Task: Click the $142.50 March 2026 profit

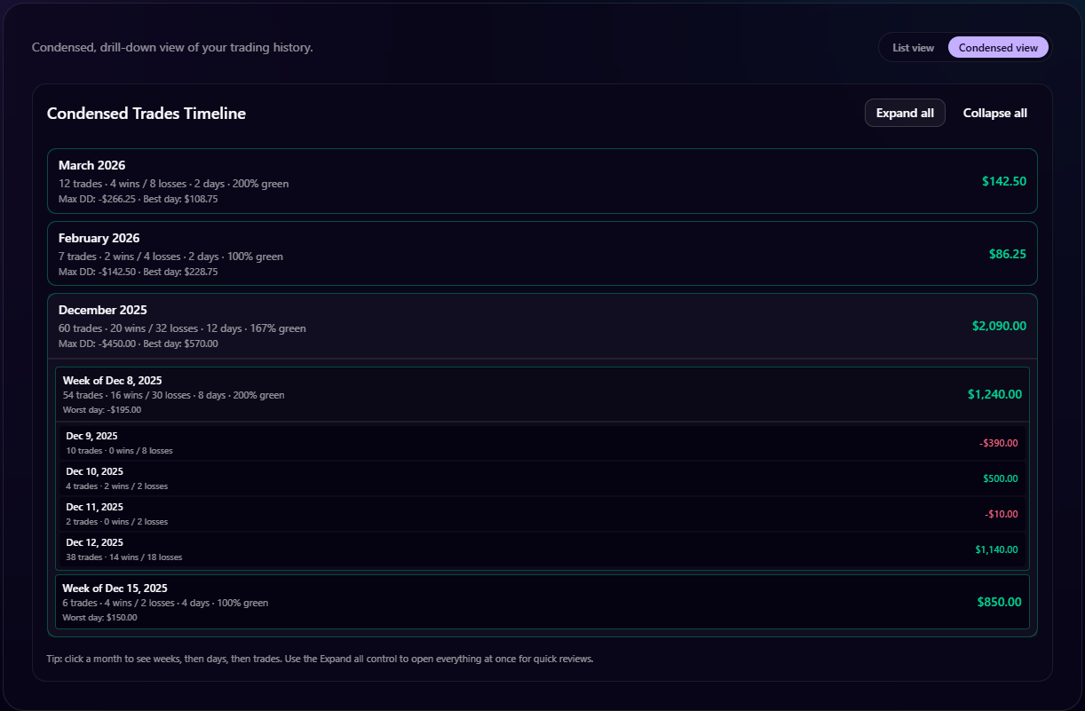Action: 1003,180
